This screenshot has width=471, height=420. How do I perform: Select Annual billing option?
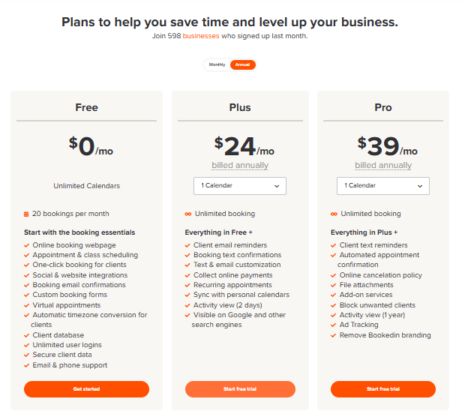pyautogui.click(x=242, y=64)
